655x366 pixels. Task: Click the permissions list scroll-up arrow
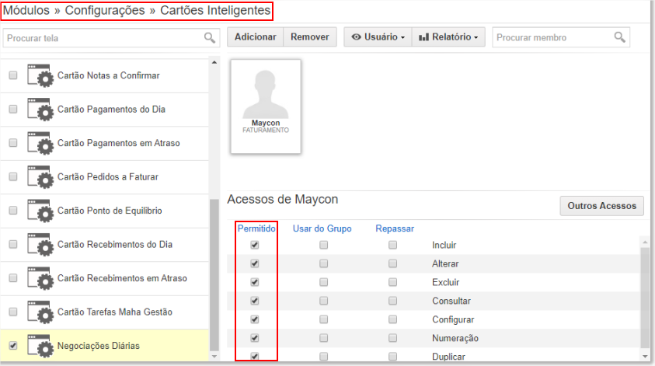(x=646, y=242)
